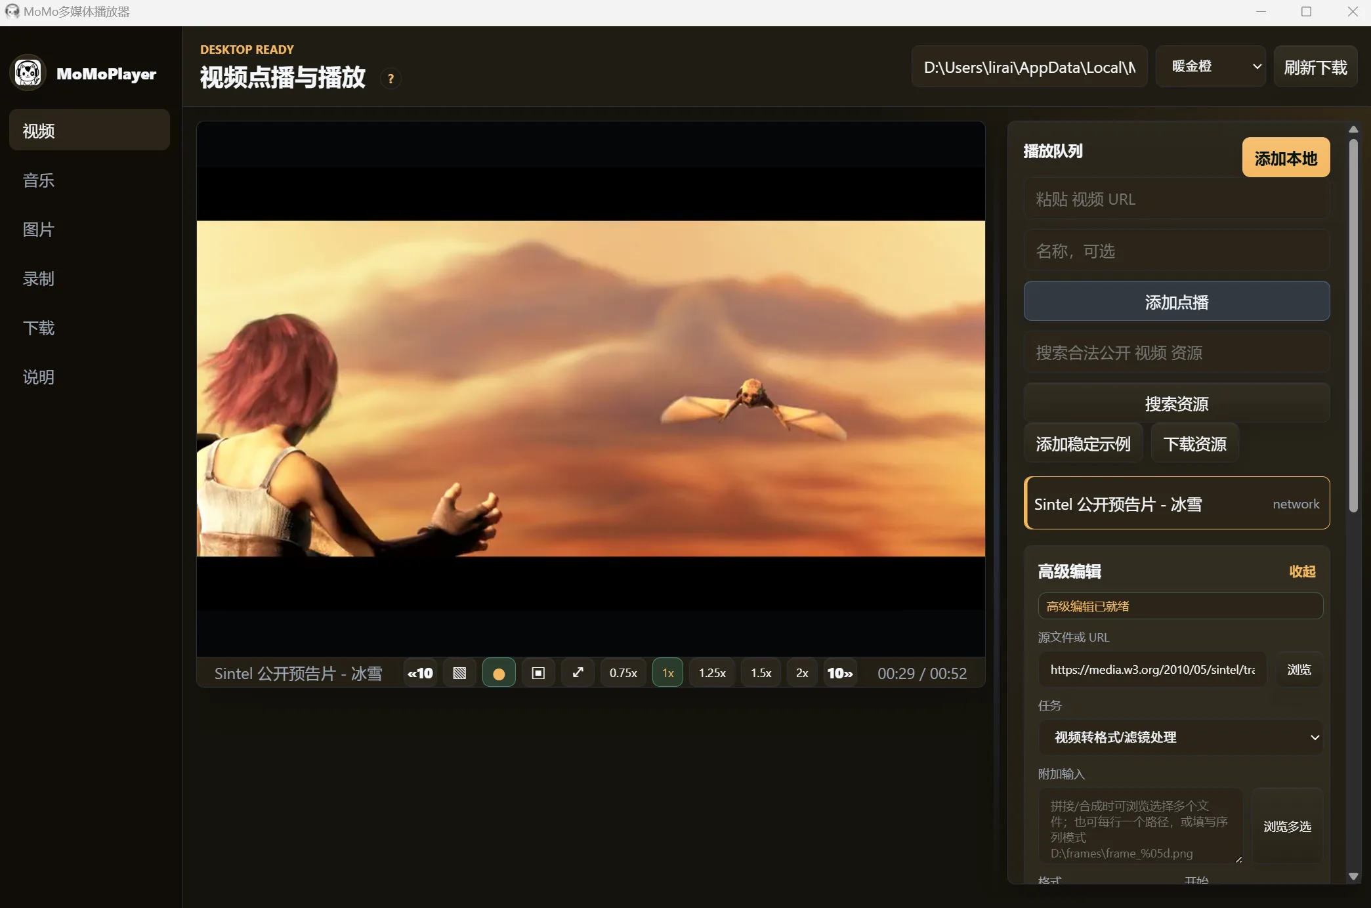
Task: Click the 添加稳定示例 button
Action: 1083,444
